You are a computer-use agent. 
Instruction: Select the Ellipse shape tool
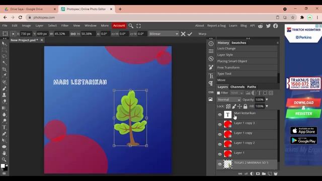pyautogui.click(x=4, y=147)
